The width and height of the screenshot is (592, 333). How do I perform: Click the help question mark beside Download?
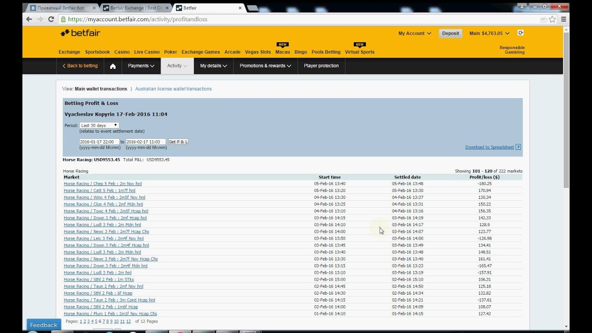tap(518, 147)
